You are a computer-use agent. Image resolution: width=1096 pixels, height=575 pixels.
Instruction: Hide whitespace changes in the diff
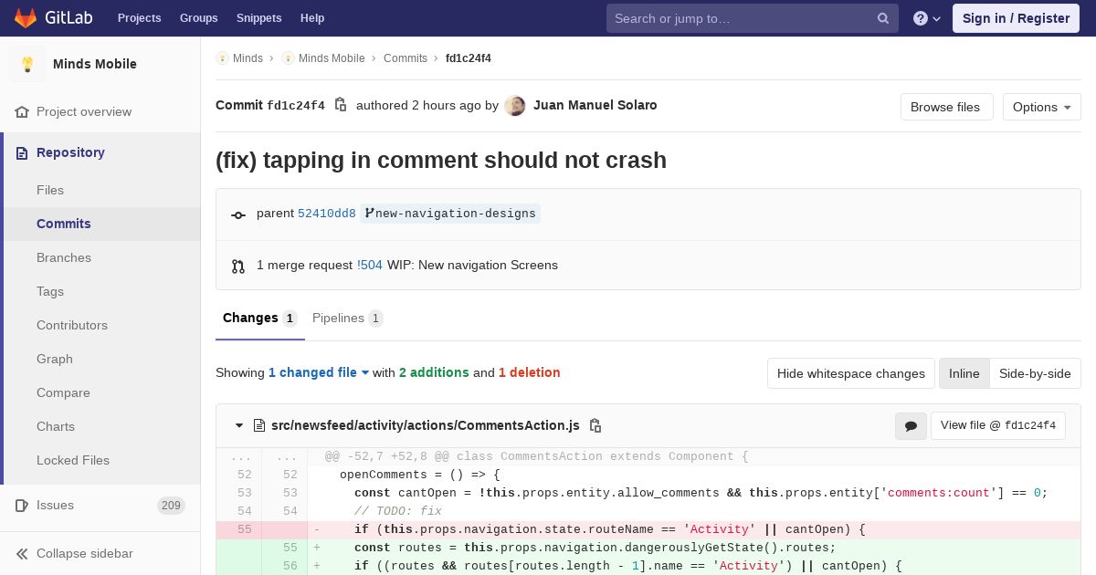pos(850,373)
